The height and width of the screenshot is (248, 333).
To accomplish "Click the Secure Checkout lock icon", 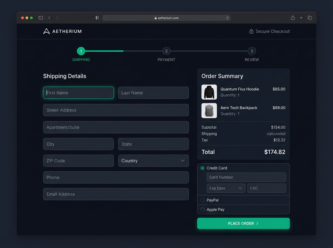I will (251, 31).
